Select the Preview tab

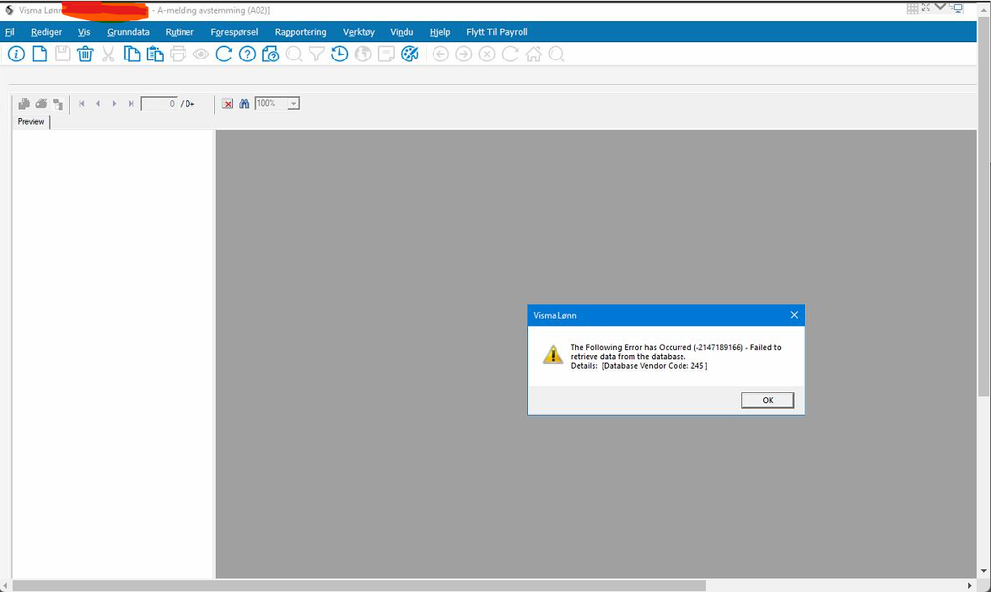pos(31,121)
